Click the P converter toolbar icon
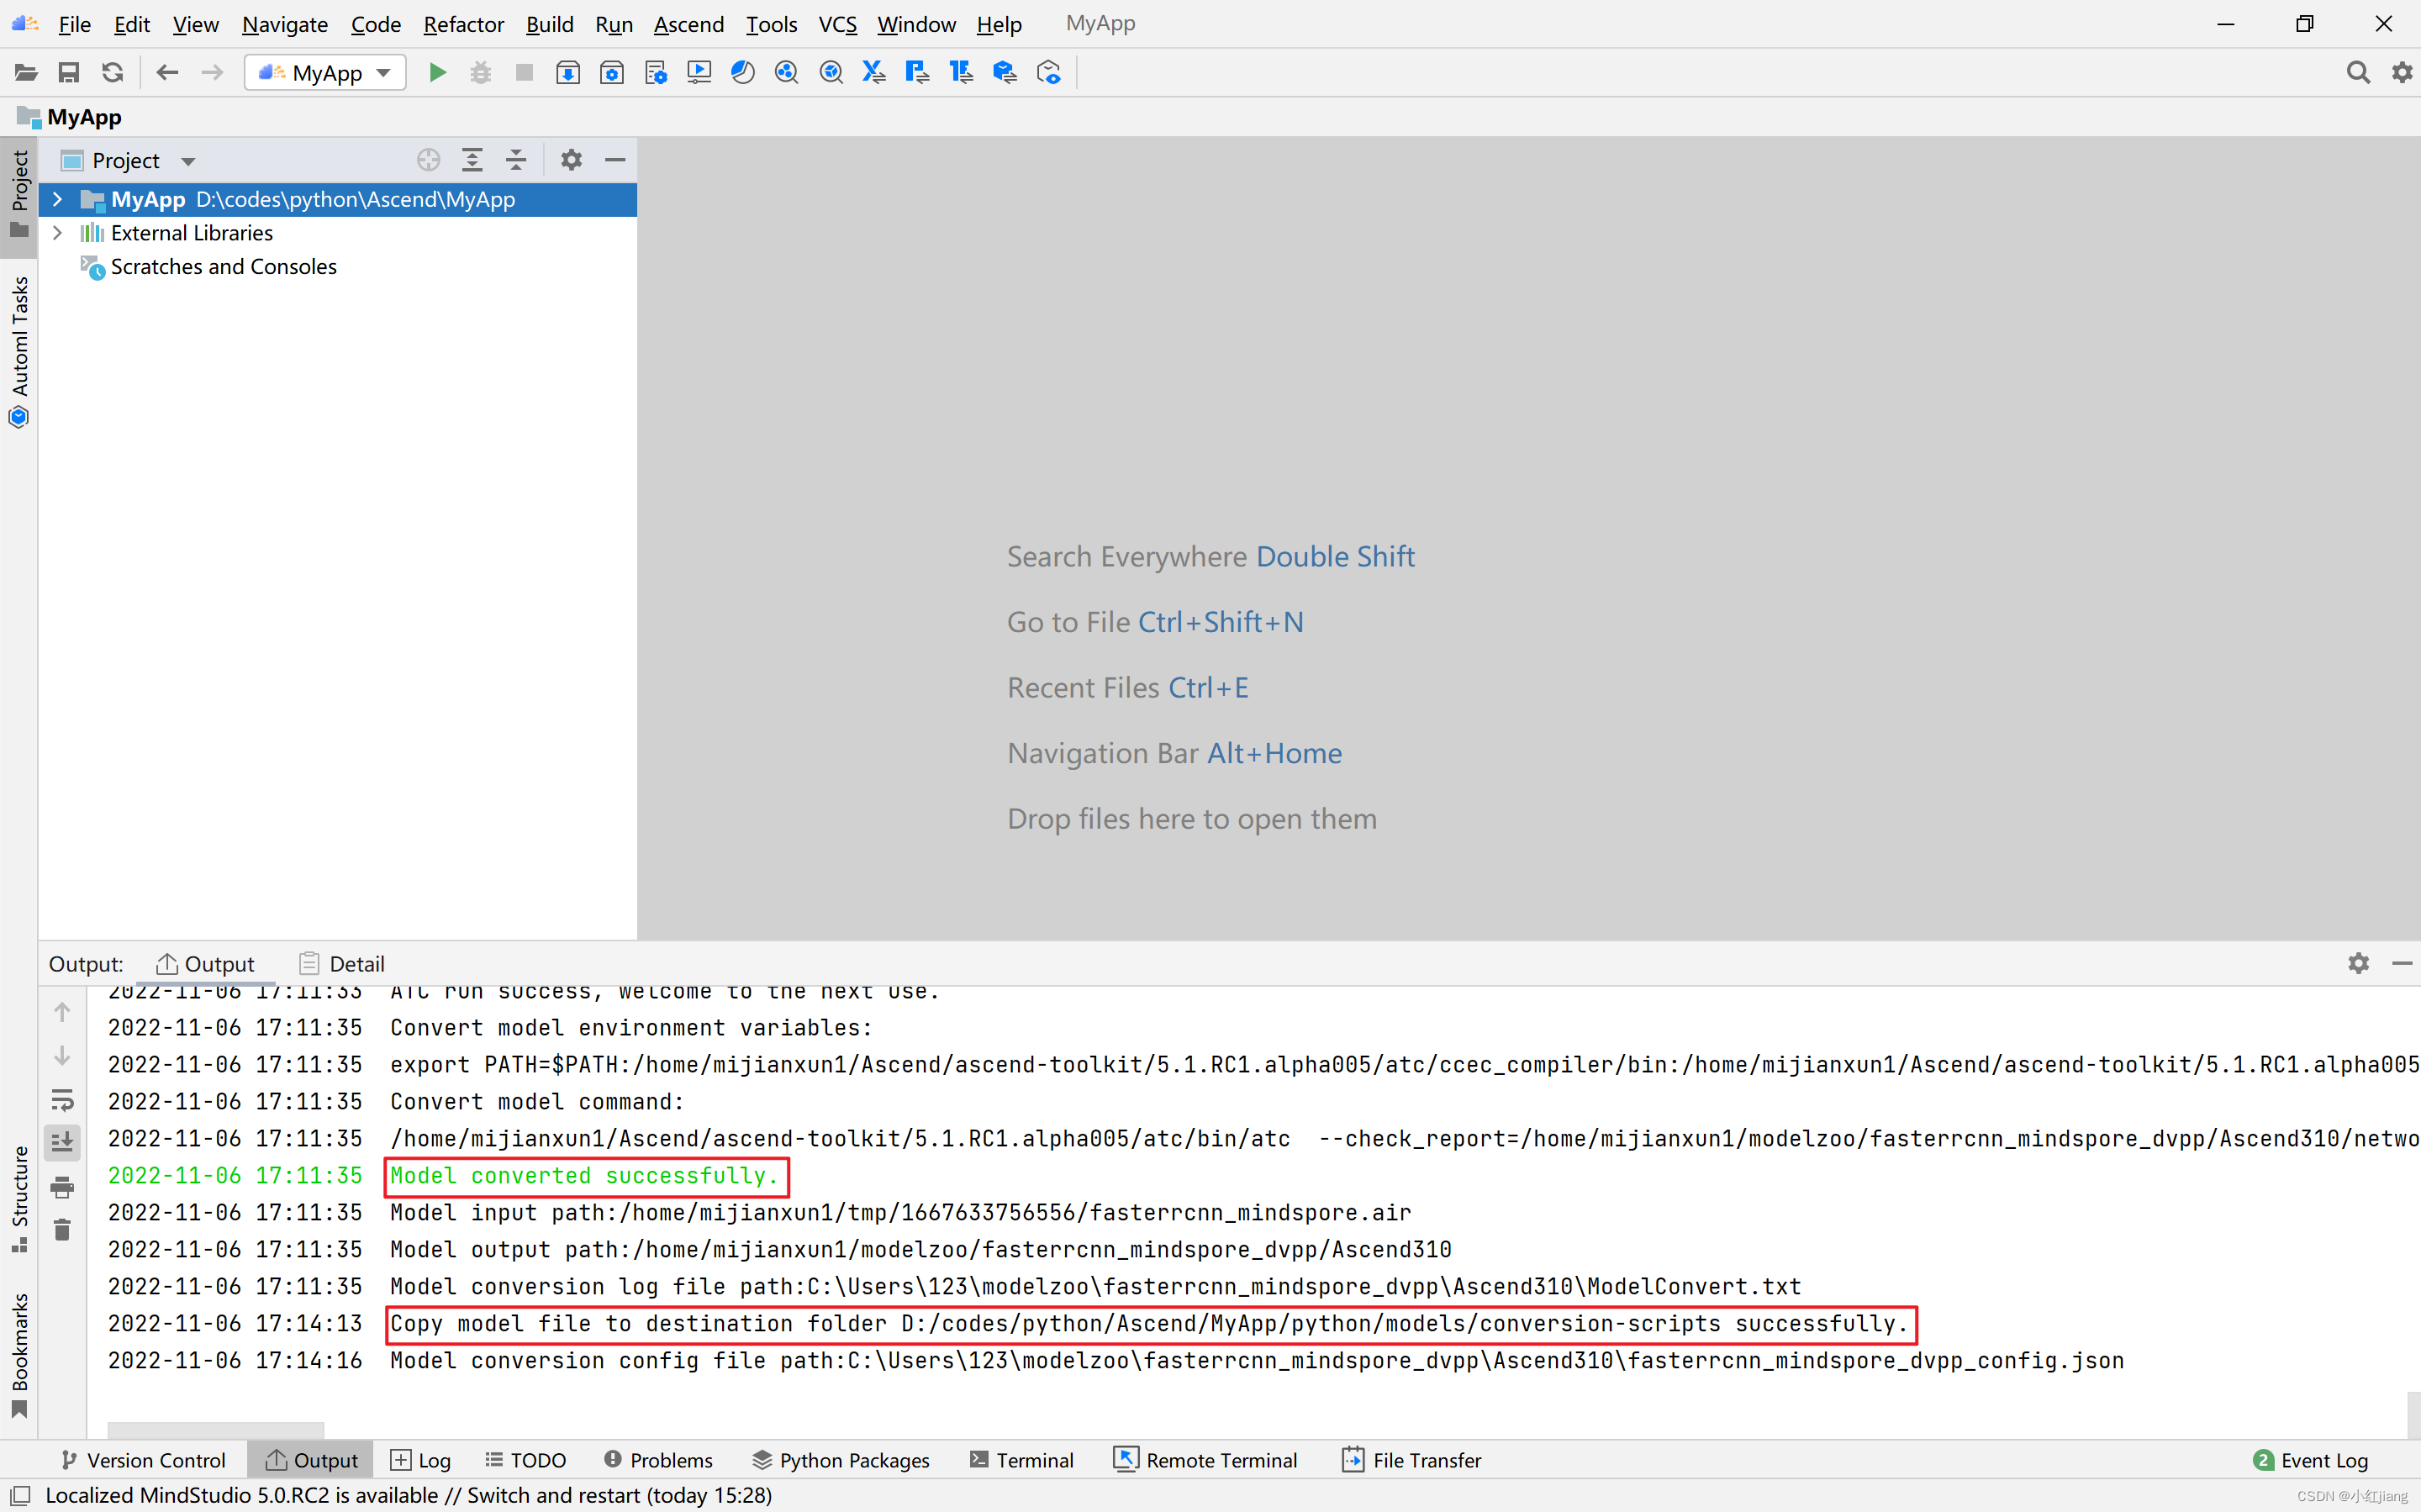The height and width of the screenshot is (1512, 2421). [x=917, y=73]
